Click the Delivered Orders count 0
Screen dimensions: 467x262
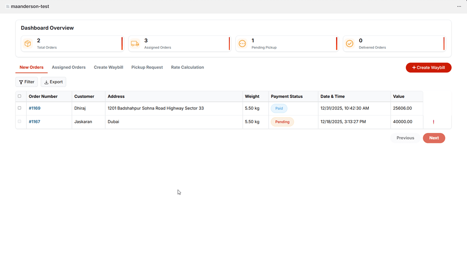pos(361,40)
